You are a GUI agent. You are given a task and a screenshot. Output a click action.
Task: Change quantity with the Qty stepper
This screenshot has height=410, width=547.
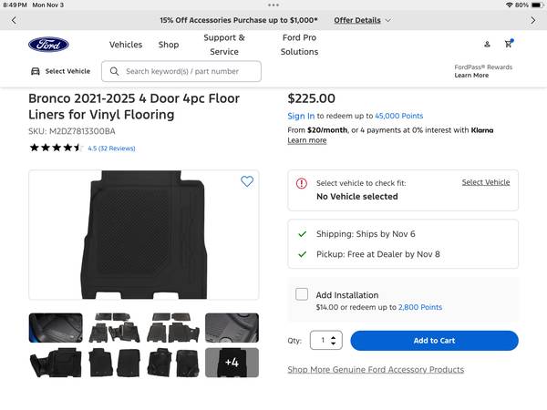(x=334, y=340)
